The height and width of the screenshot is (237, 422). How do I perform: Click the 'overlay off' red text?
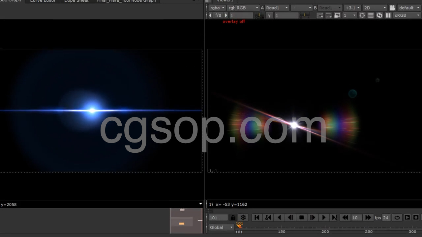(234, 21)
